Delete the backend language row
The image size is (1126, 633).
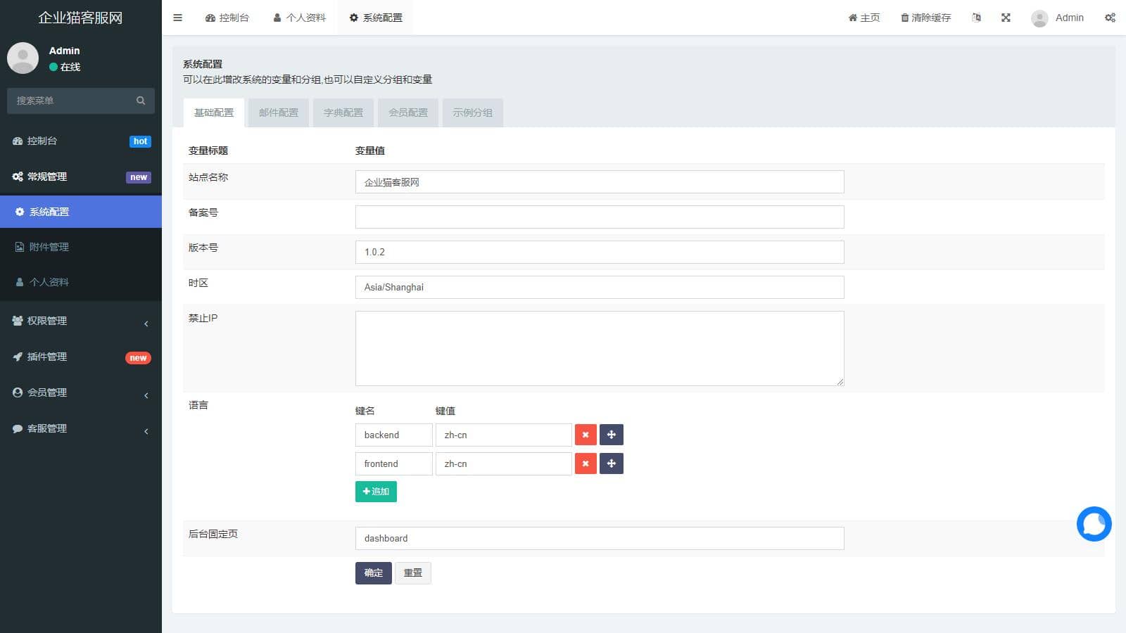585,435
